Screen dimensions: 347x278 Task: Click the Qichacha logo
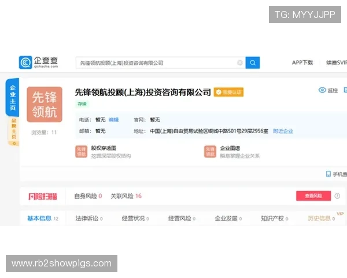[39, 63]
